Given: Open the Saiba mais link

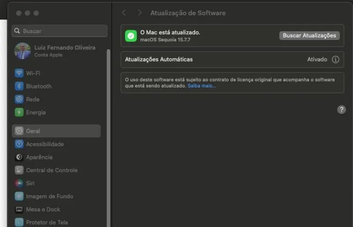Looking at the screenshot, I should [x=202, y=86].
